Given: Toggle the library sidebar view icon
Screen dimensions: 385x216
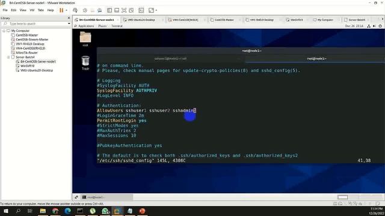Looking at the screenshot, I should click(109, 10).
